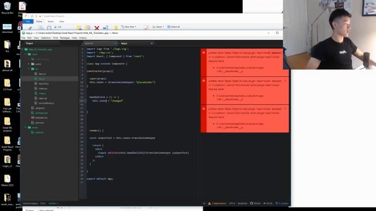Switch to the Home tab in File Explorer
The height and width of the screenshot is (211, 376).
coord(39,21)
